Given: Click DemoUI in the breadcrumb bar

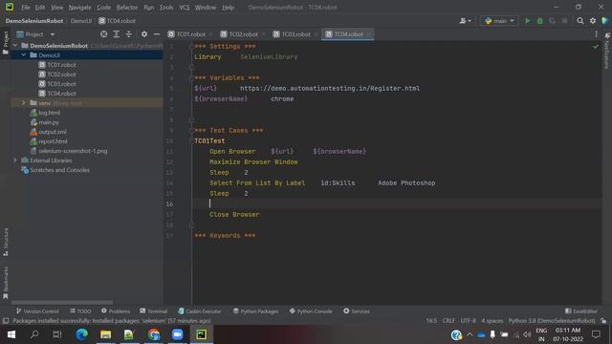Looking at the screenshot, I should [81, 21].
